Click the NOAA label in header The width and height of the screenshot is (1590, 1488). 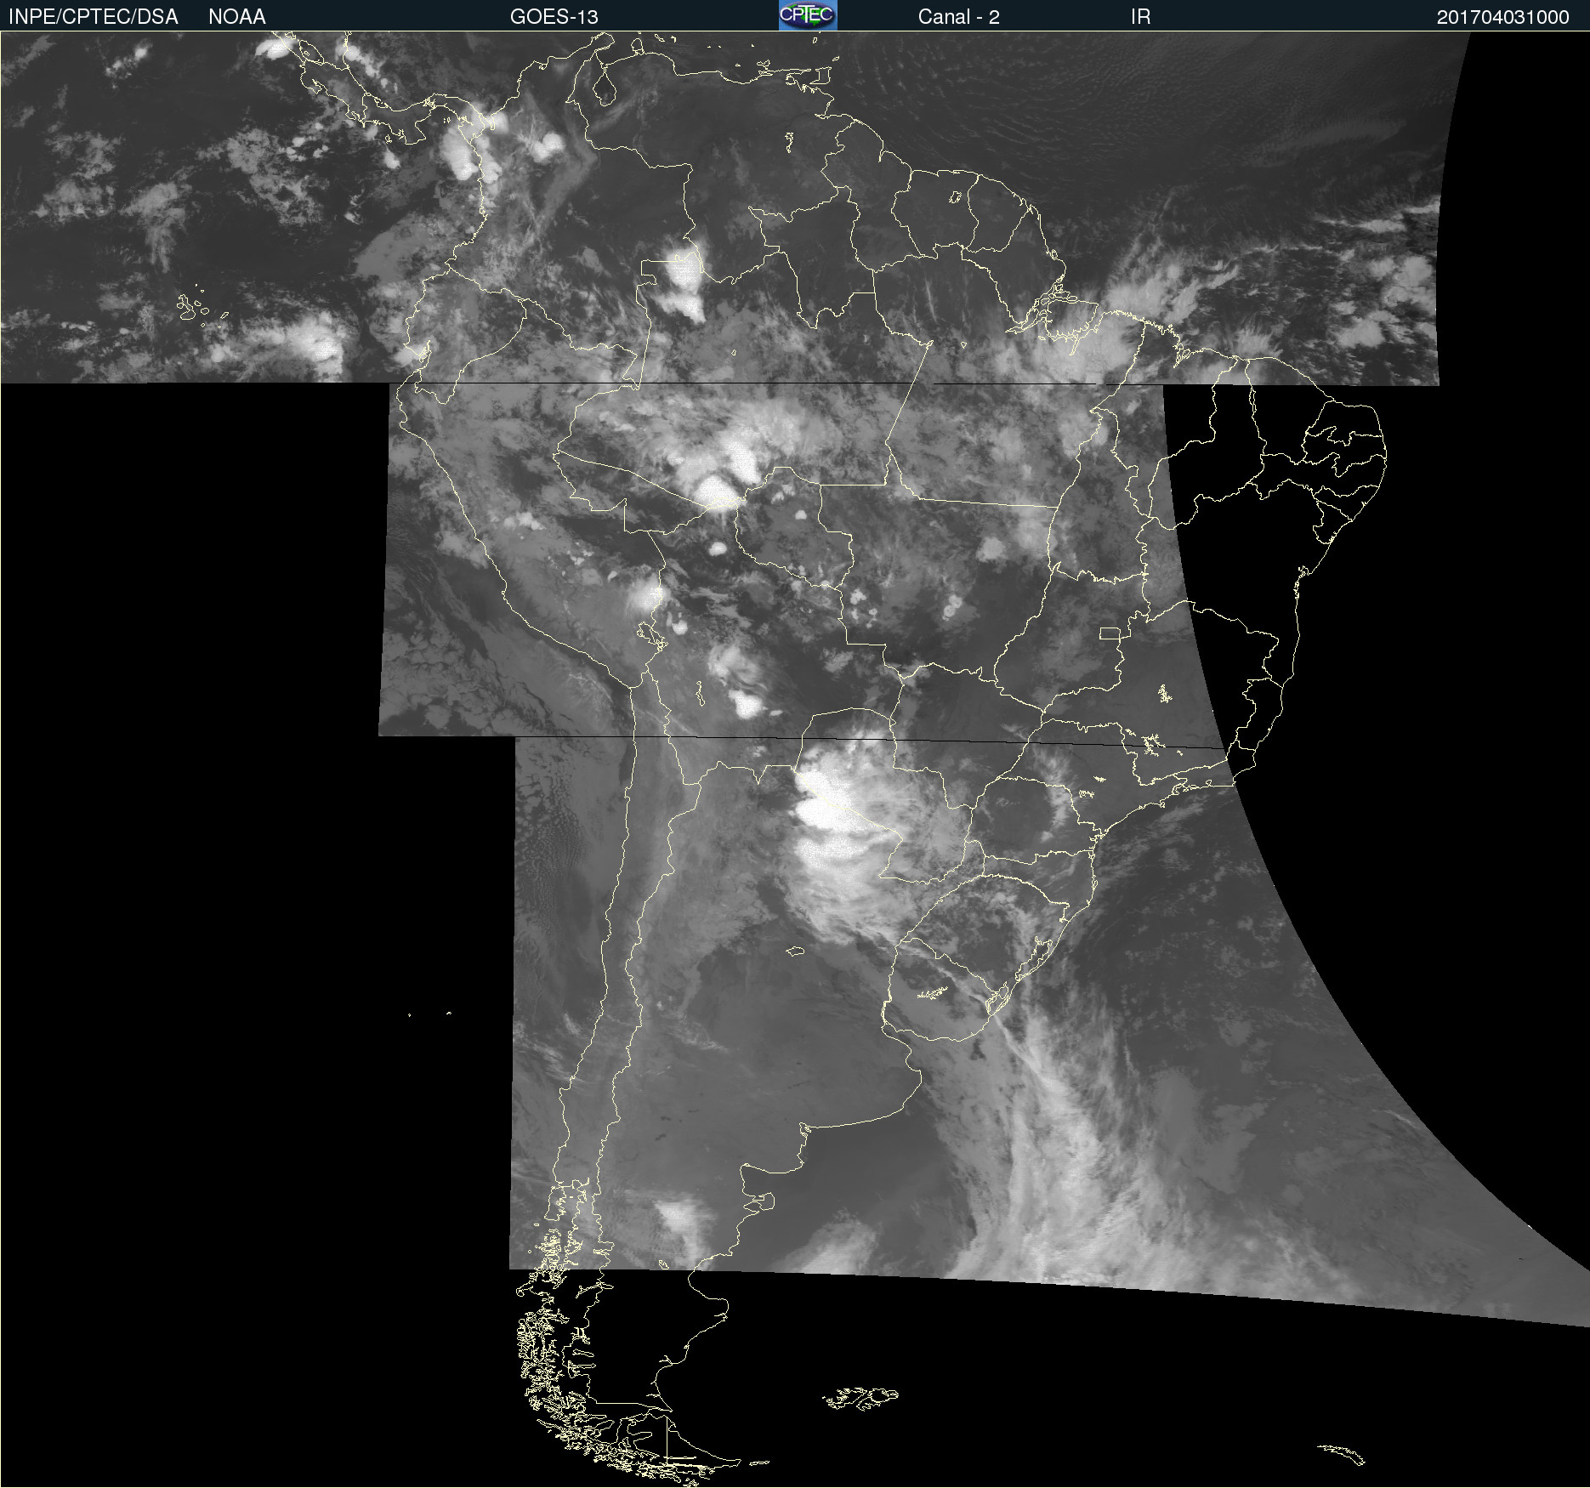point(237,17)
